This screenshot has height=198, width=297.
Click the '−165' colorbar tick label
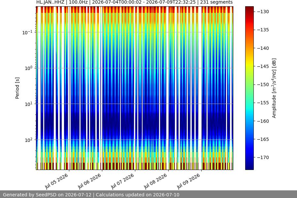tap(263, 139)
